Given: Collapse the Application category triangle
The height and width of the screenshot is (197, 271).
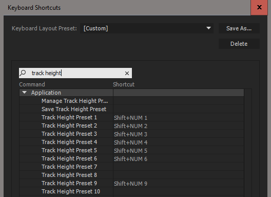Looking at the screenshot, I should pos(25,93).
